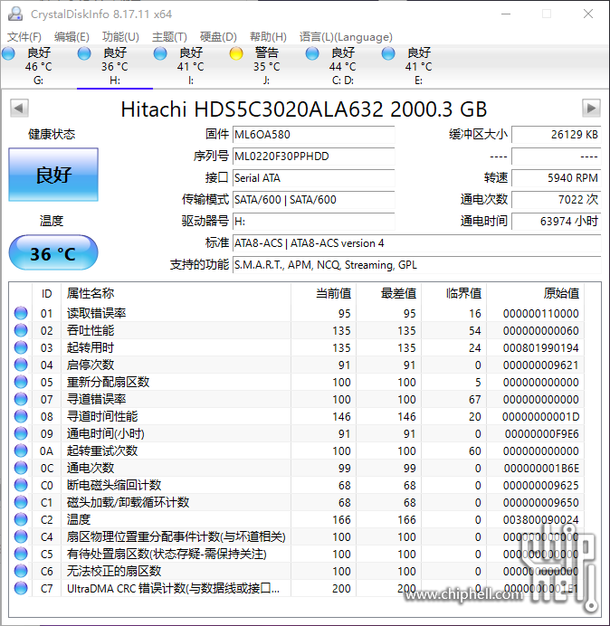
Task: Click status orb for attribute 0A 起转重试次数
Action: pos(21,451)
